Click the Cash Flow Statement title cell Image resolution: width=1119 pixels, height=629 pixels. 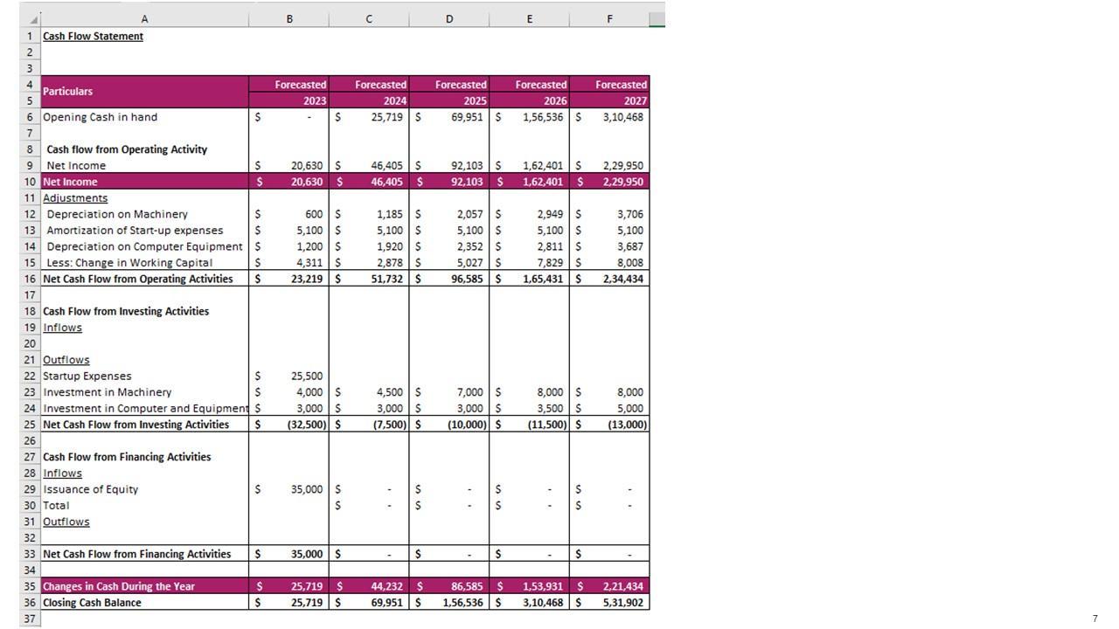coord(94,36)
